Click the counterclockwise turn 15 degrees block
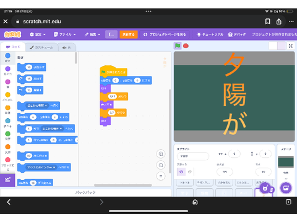297x222 pixels. coord(30,90)
